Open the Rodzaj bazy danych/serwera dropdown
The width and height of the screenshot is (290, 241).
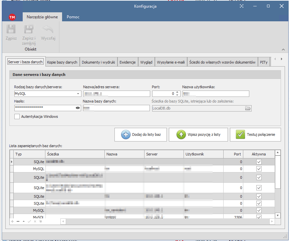click(x=78, y=94)
